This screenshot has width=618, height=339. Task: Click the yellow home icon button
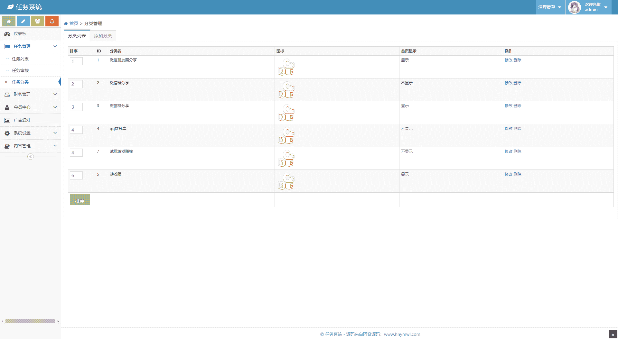(x=9, y=21)
